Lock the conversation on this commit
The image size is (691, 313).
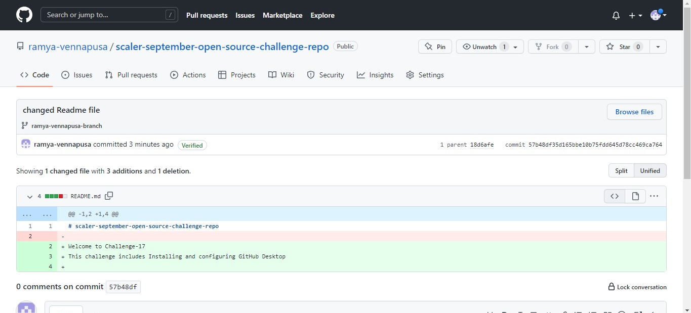click(x=637, y=287)
